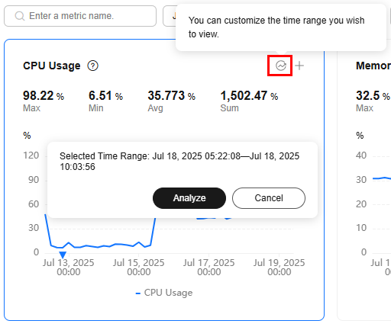This screenshot has height=327, width=391.
Task: Click the CPU Usage card heading
Action: (52, 66)
